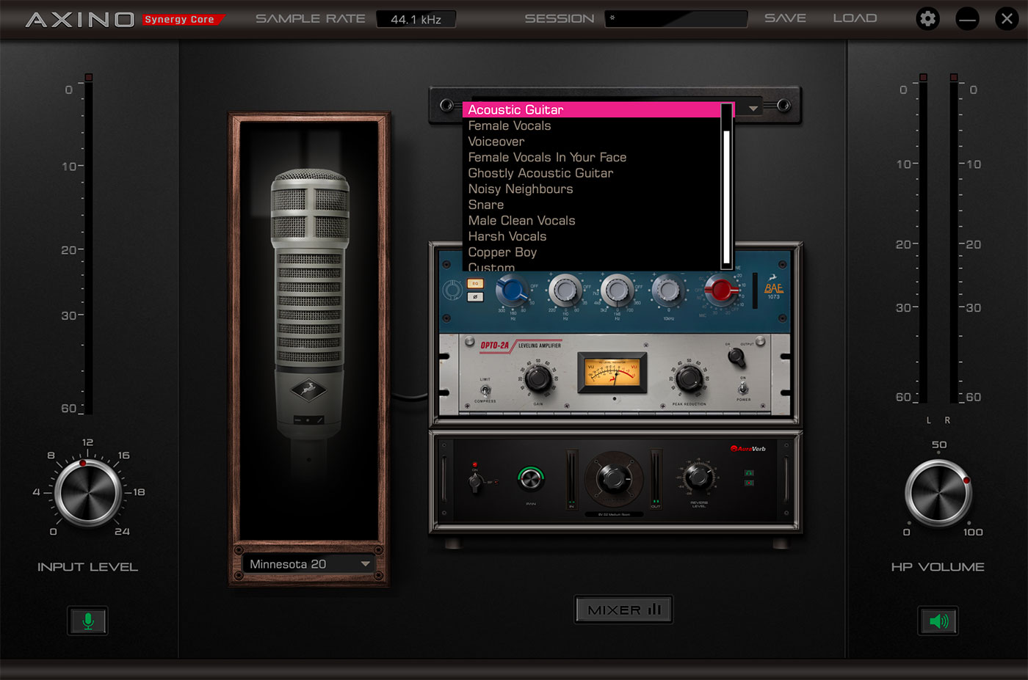Image resolution: width=1028 pixels, height=680 pixels.
Task: Flip the OPTO-2A Power switch
Action: pyautogui.click(x=743, y=387)
